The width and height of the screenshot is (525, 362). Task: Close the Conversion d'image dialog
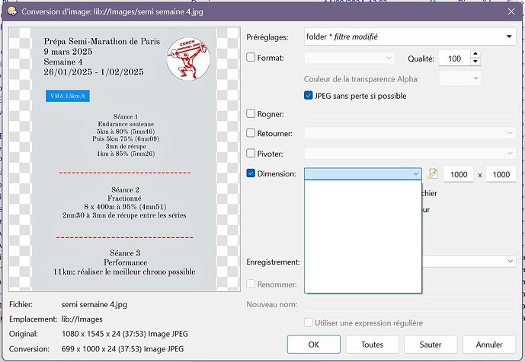511,11
